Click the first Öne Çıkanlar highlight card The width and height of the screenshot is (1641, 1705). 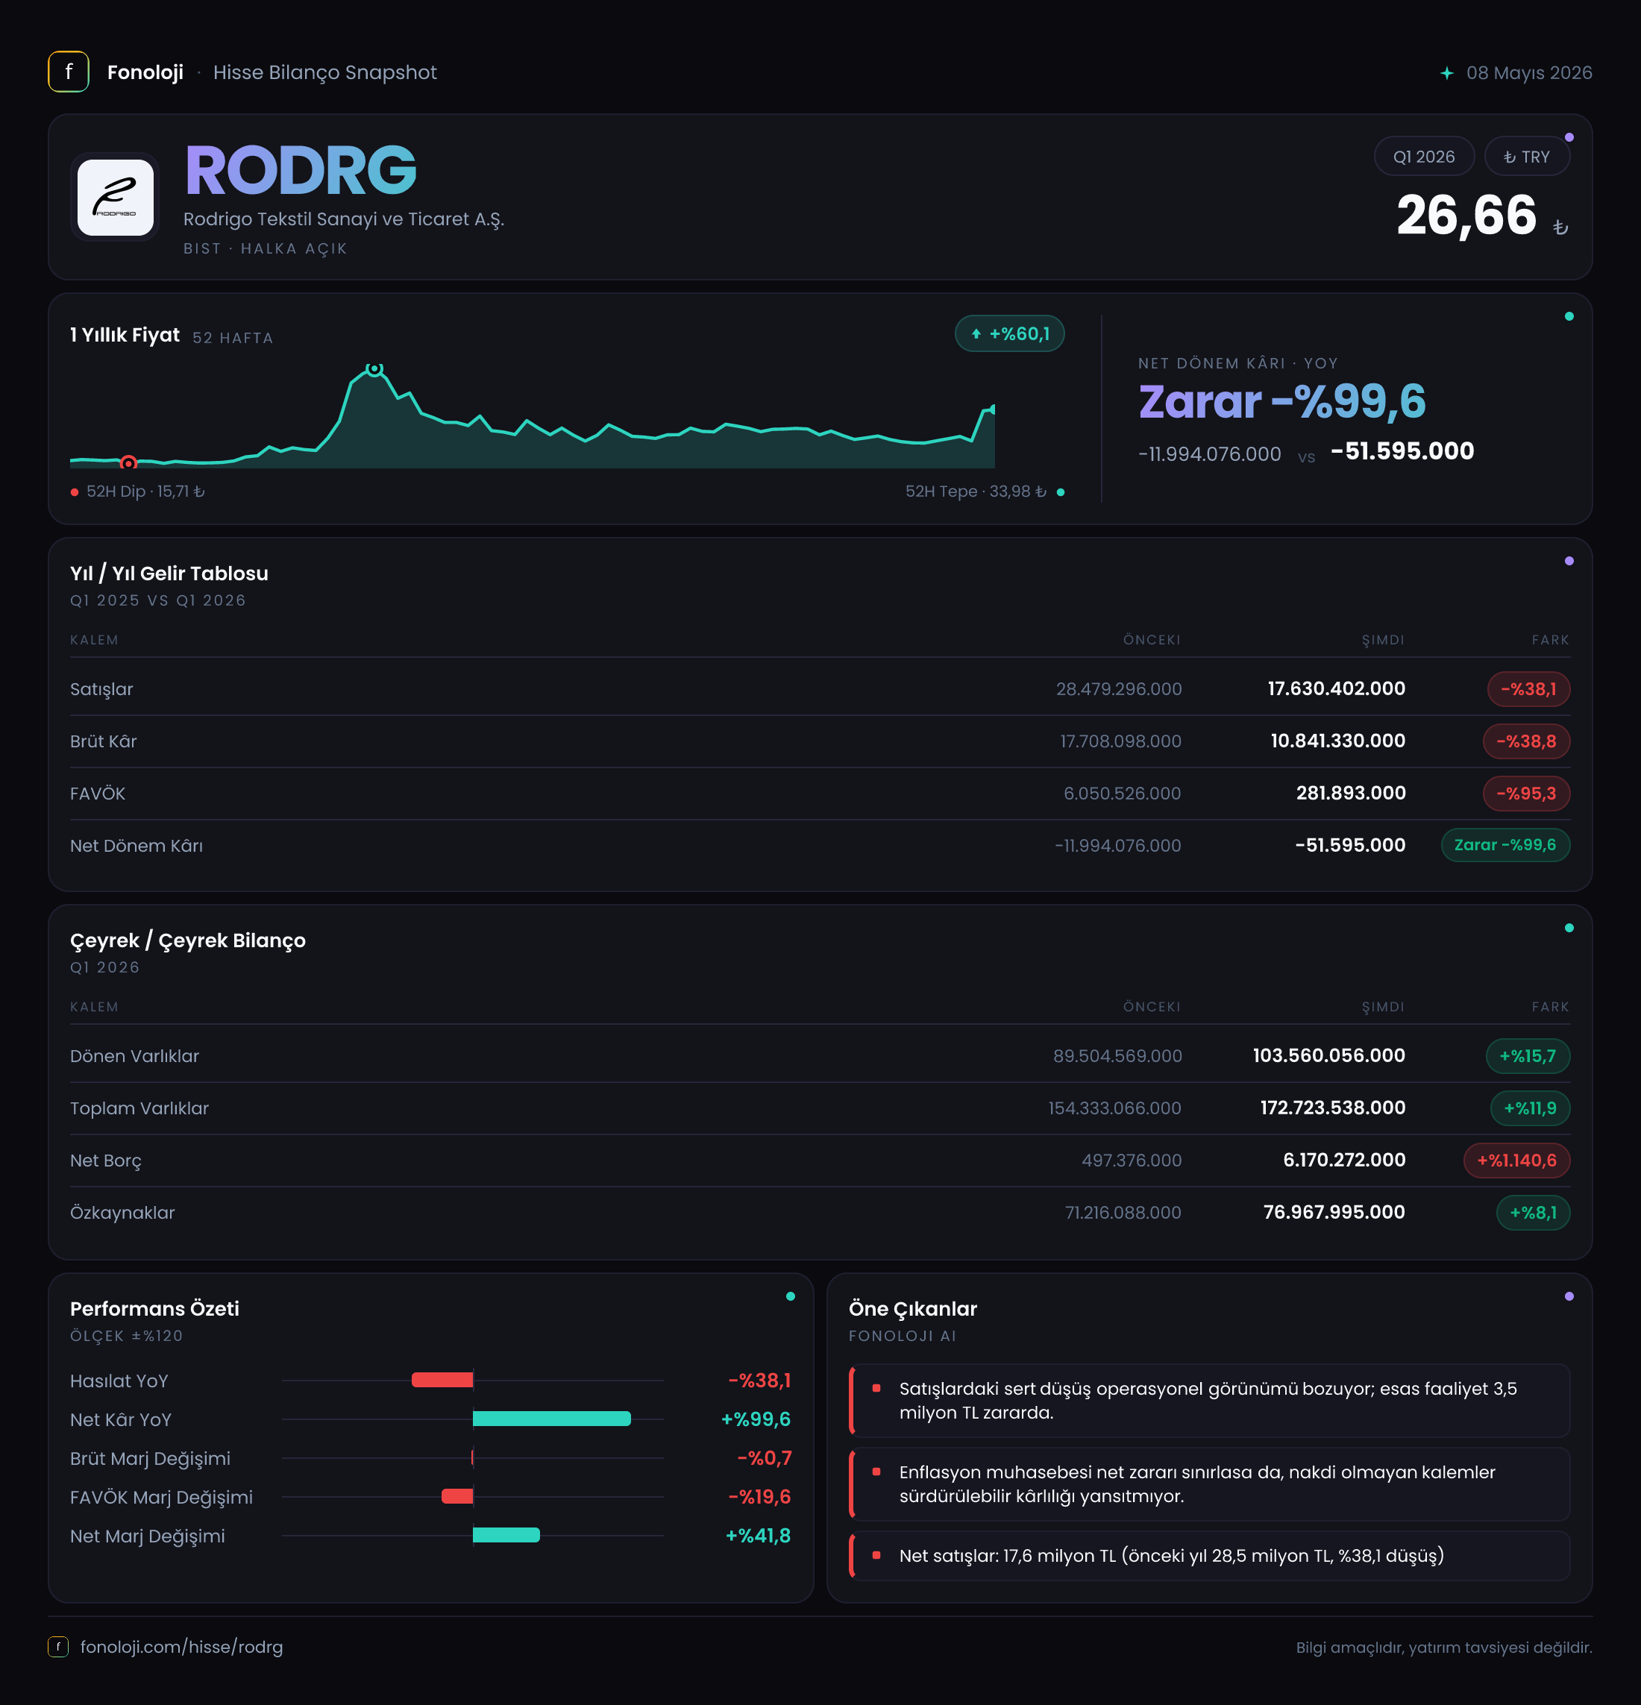coord(1209,1401)
